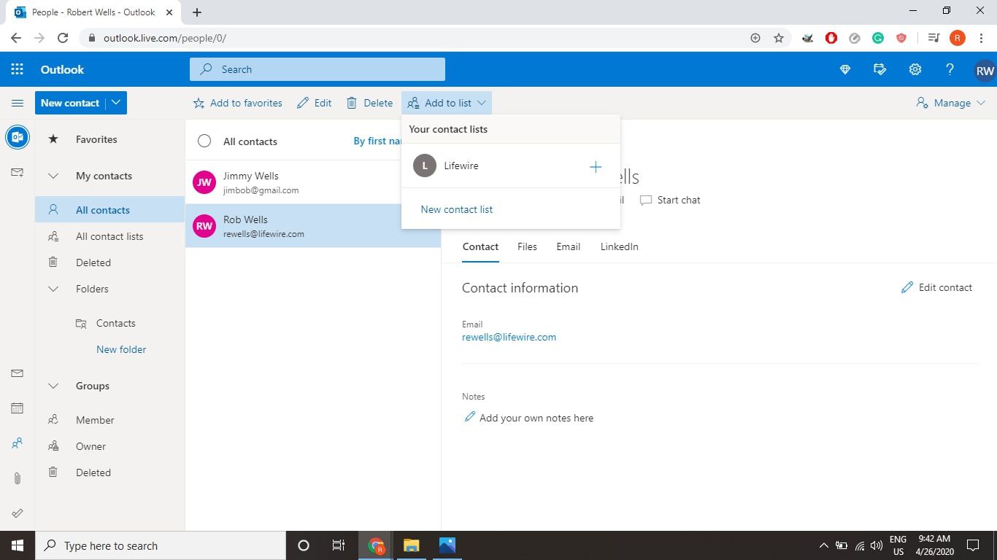
Task: Collapse the Groups section
Action: pos(53,386)
